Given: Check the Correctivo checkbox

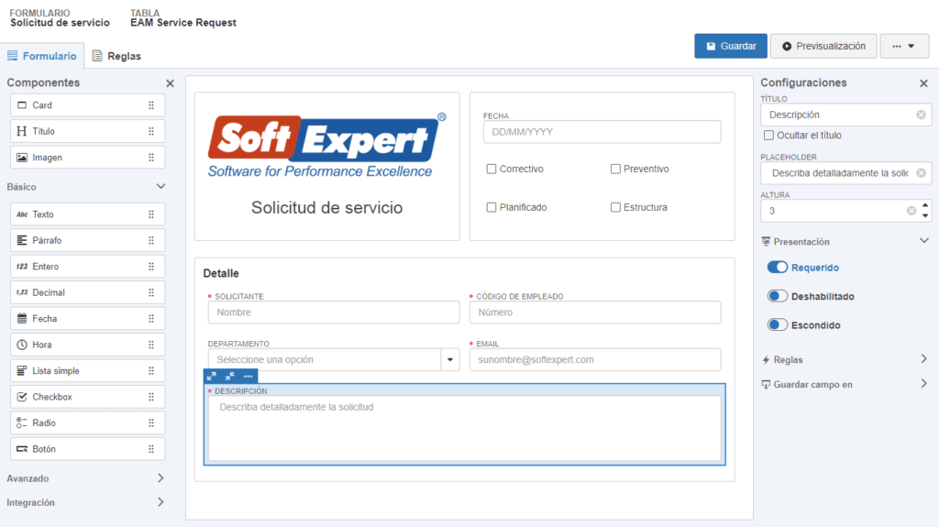Looking at the screenshot, I should pyautogui.click(x=492, y=169).
